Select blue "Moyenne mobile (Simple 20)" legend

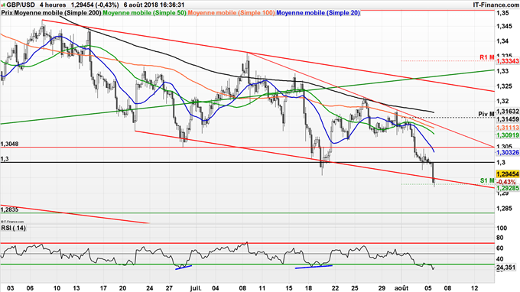318,13
